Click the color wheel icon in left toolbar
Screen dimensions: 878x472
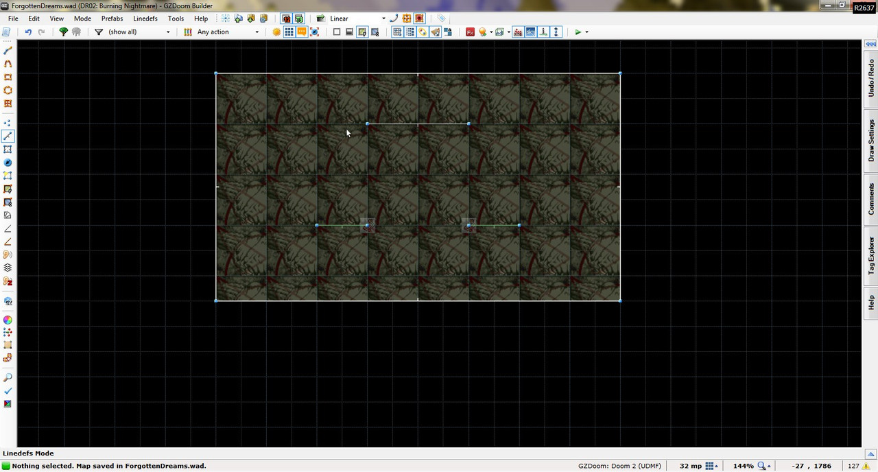point(8,320)
